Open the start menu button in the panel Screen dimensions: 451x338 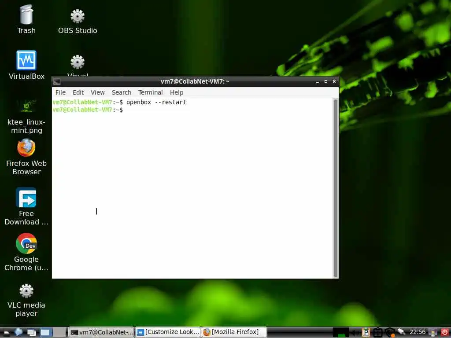pyautogui.click(x=7, y=333)
